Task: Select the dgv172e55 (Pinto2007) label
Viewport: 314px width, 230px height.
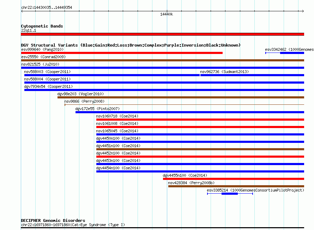Action: coord(97,109)
